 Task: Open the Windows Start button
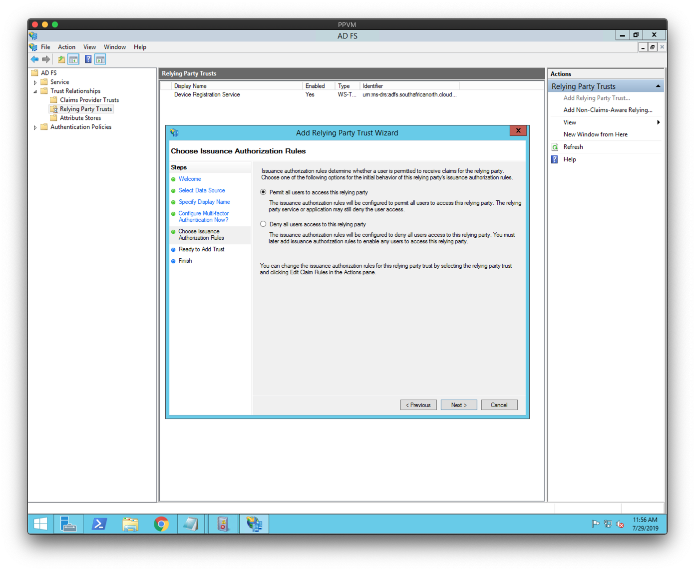pyautogui.click(x=40, y=524)
